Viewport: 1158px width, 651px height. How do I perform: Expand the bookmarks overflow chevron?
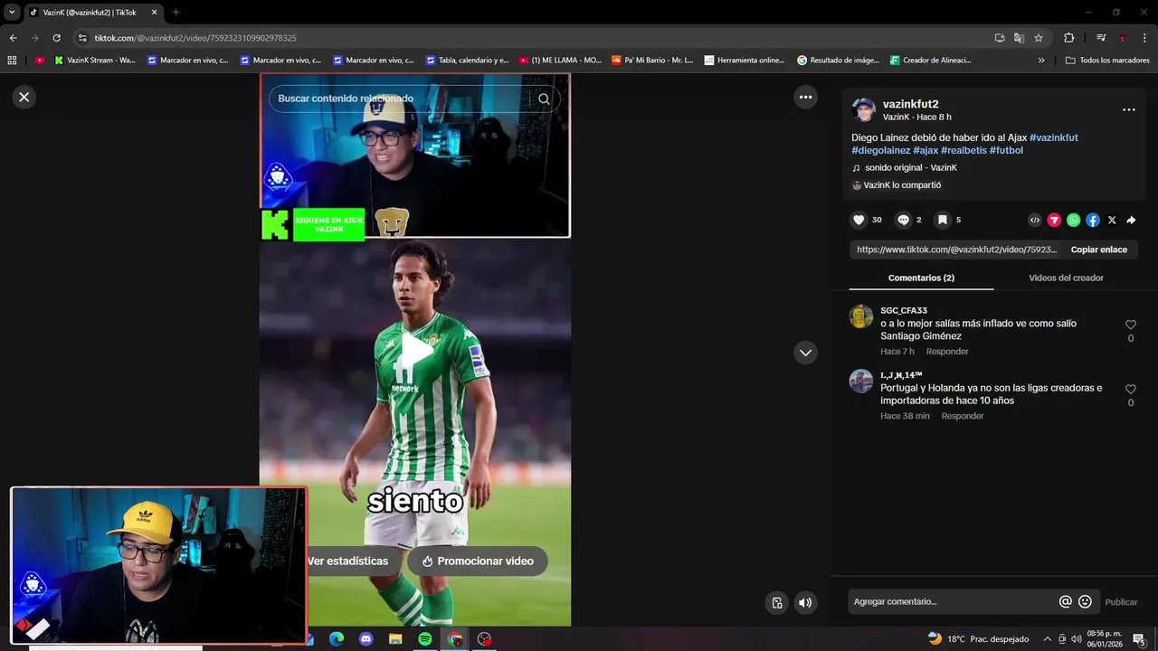pos(1041,61)
